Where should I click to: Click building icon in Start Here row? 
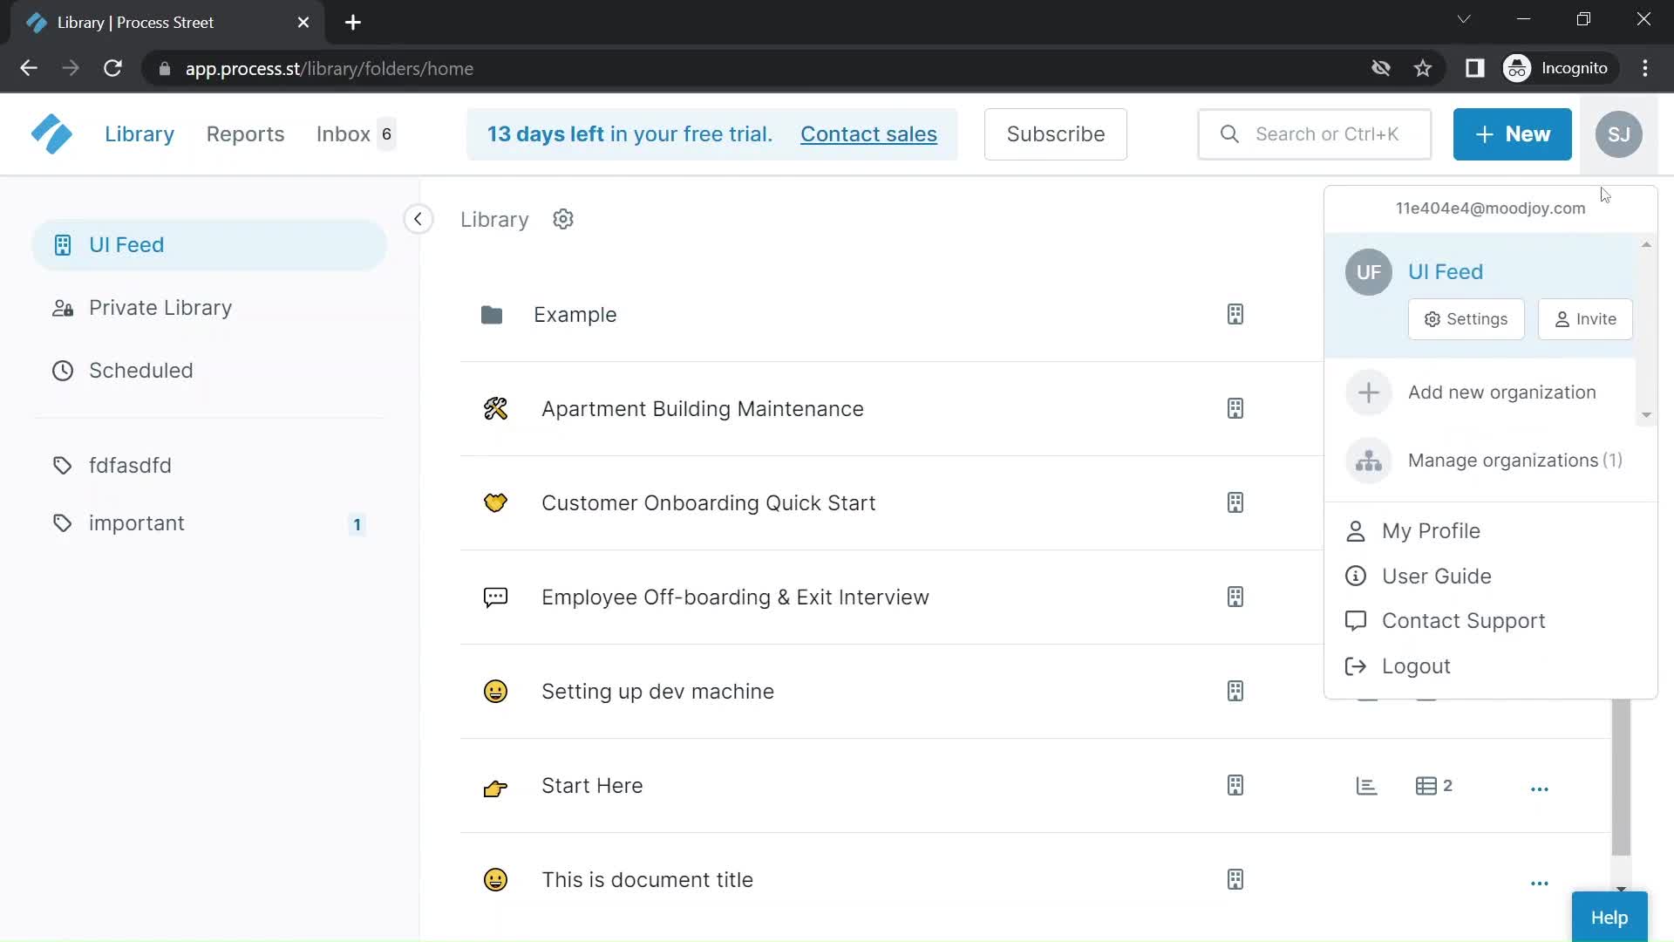pyautogui.click(x=1235, y=785)
